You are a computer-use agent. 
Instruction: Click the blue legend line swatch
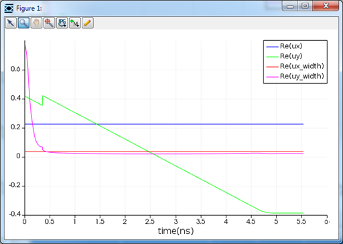[x=272, y=47]
